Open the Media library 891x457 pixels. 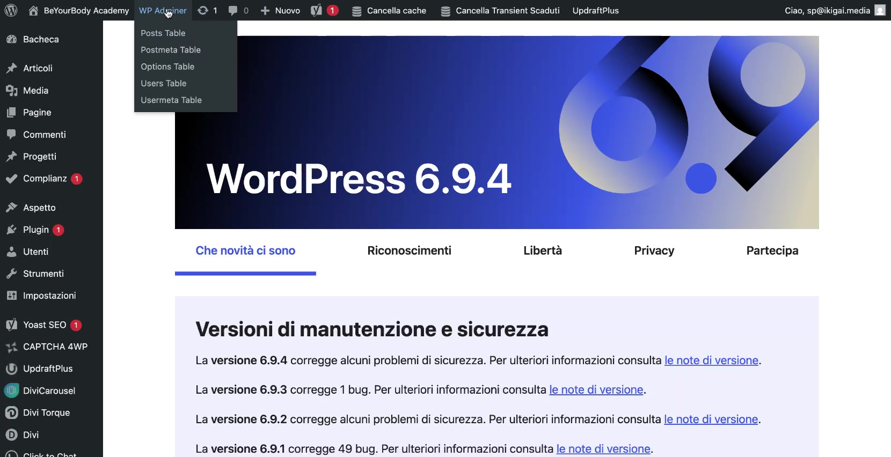pos(35,91)
